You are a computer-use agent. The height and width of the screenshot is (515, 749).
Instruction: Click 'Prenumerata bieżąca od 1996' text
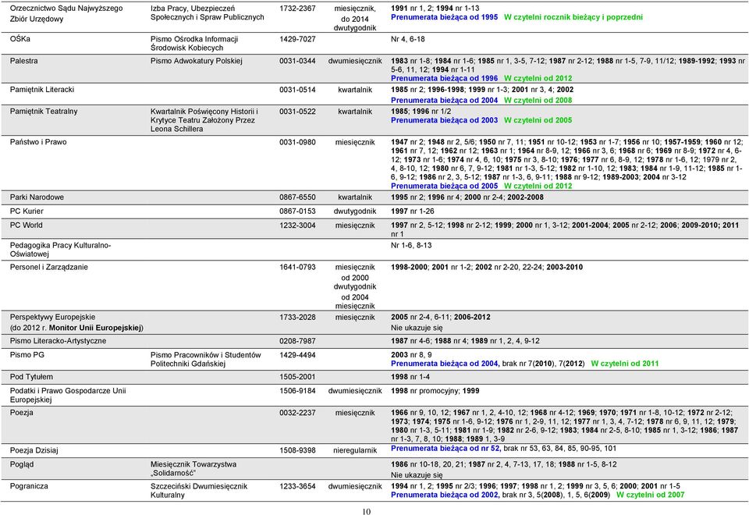[x=444, y=78]
